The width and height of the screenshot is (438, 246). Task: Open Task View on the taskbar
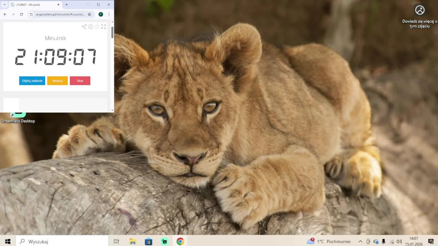(x=116, y=241)
